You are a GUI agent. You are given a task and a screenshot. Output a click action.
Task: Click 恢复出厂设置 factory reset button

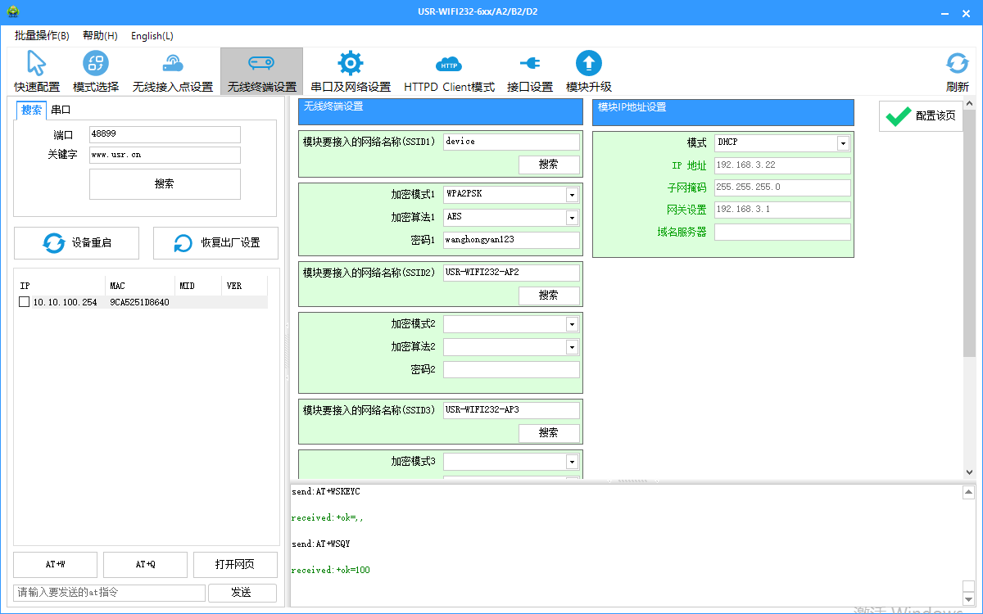[216, 243]
